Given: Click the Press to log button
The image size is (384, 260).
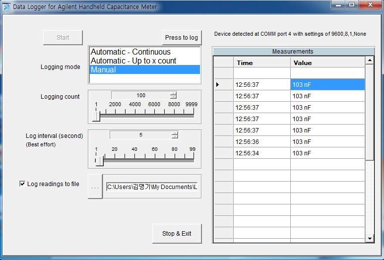Looking at the screenshot, I should [x=181, y=38].
